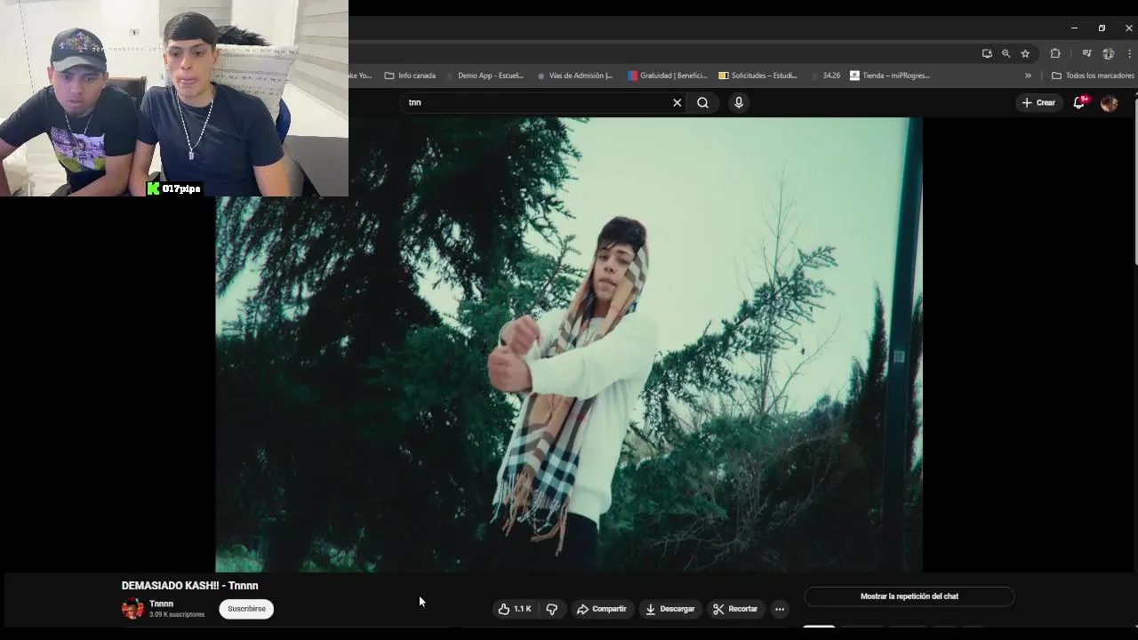Open the Chrome three-dot menu

(1129, 53)
